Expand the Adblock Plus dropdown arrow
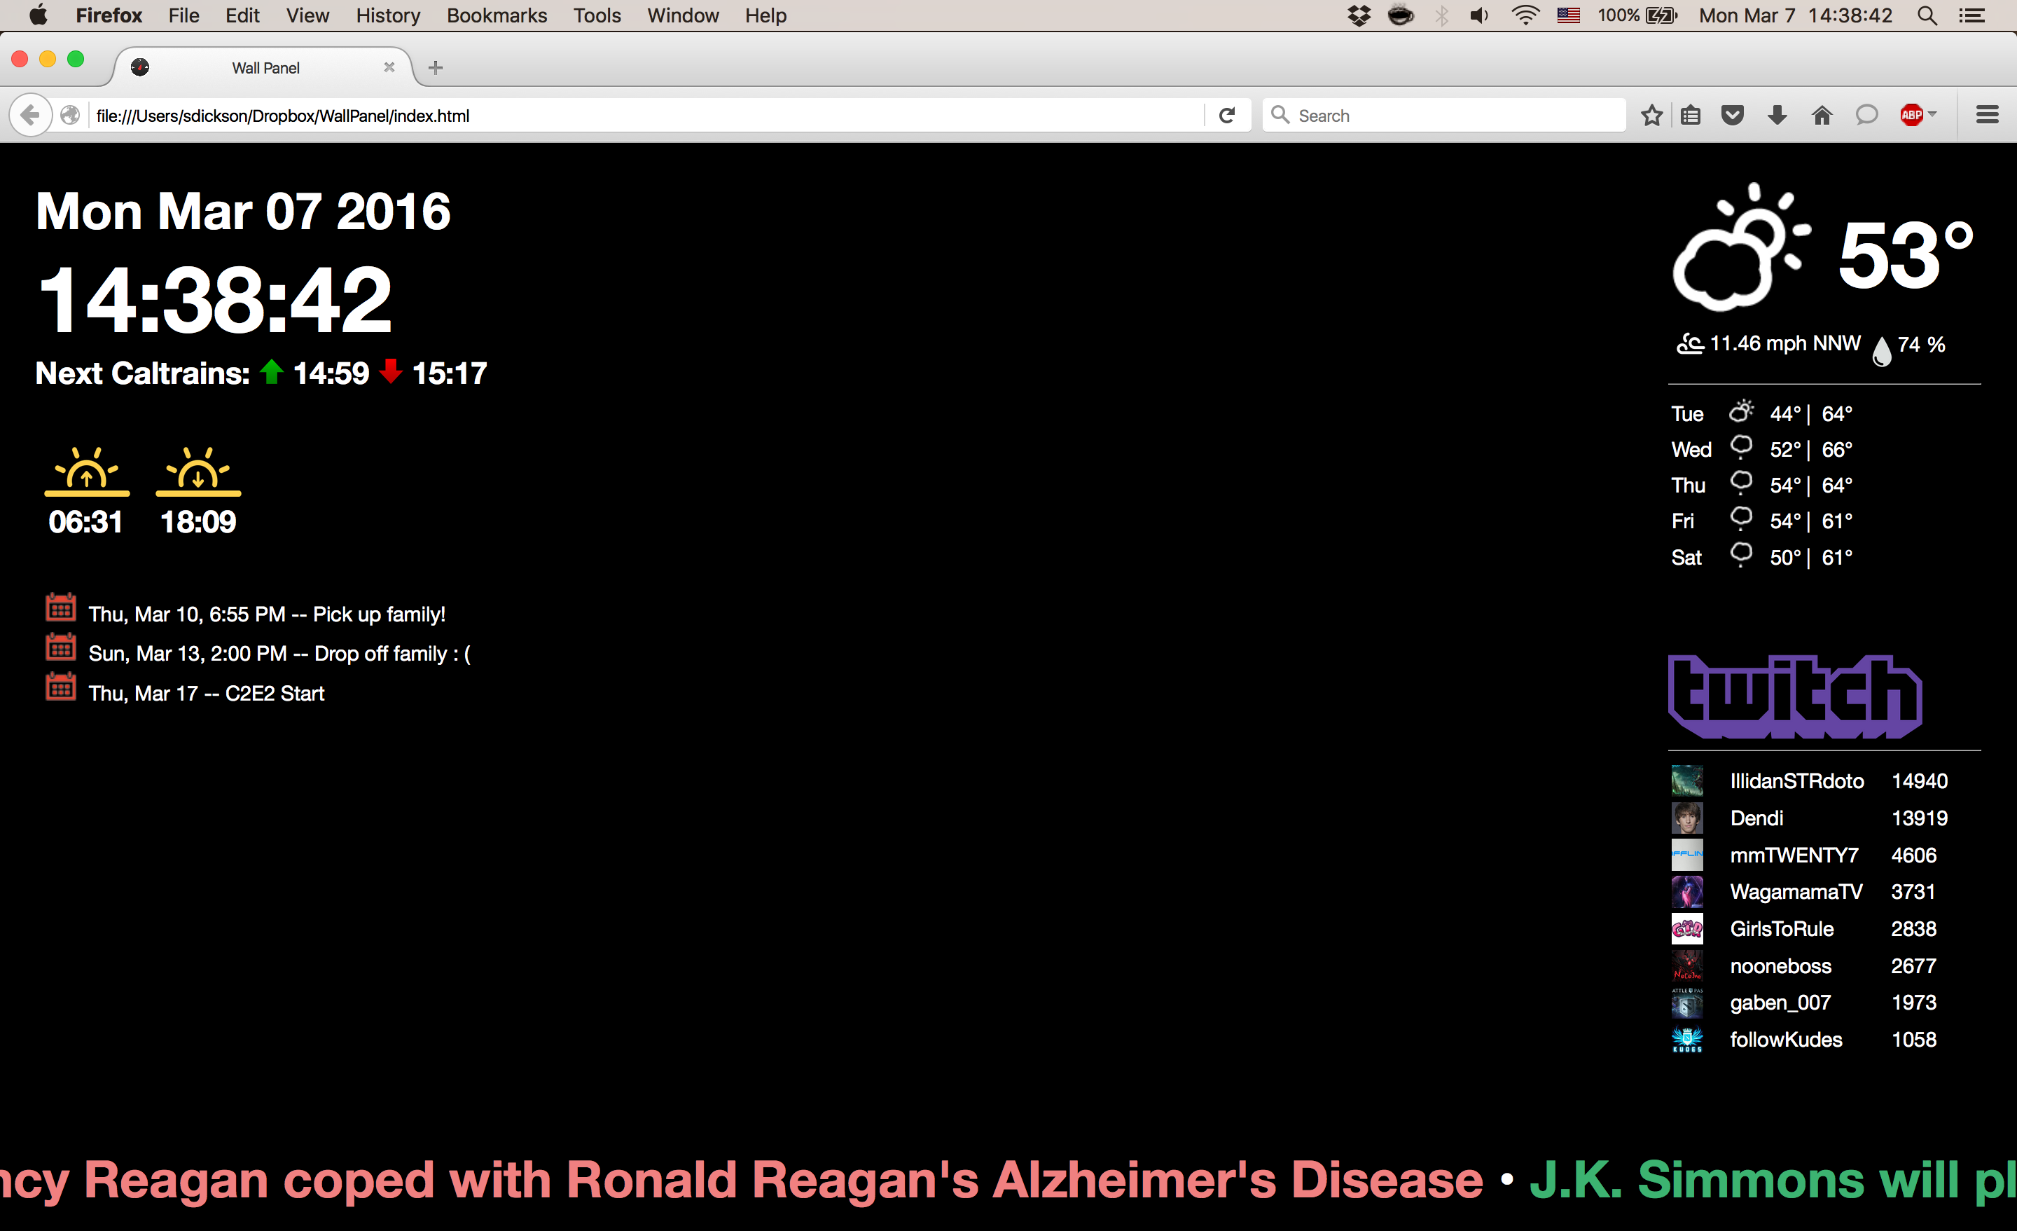 (1933, 114)
